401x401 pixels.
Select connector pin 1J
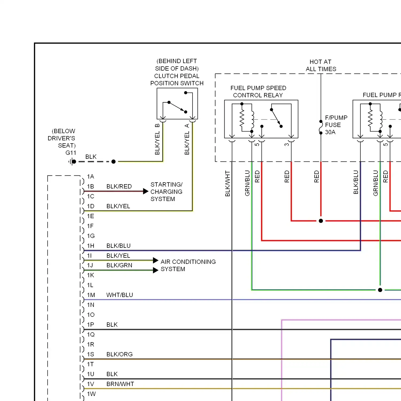coord(90,265)
